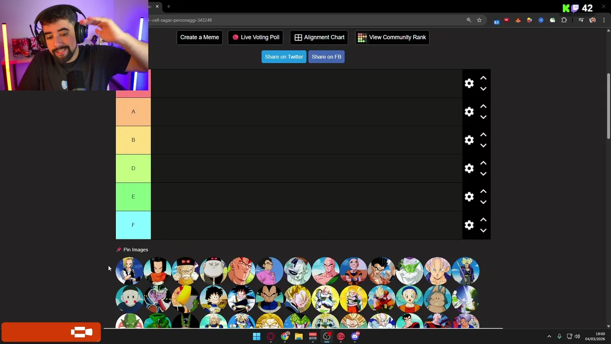Viewport: 611px width, 344px height.
Task: Pick the Android 16 character image
Action: click(242, 270)
